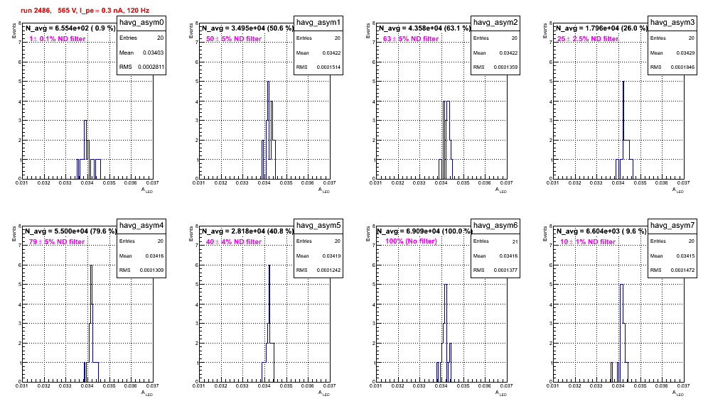Click the Events y-axis label of havg_asym2 plot
This screenshot has width=708, height=406.
pos(368,30)
